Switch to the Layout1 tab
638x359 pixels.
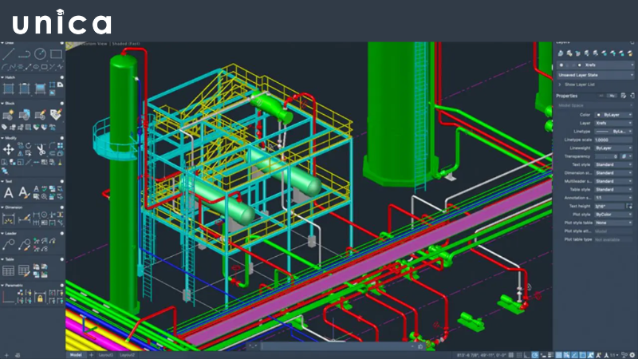click(x=106, y=355)
